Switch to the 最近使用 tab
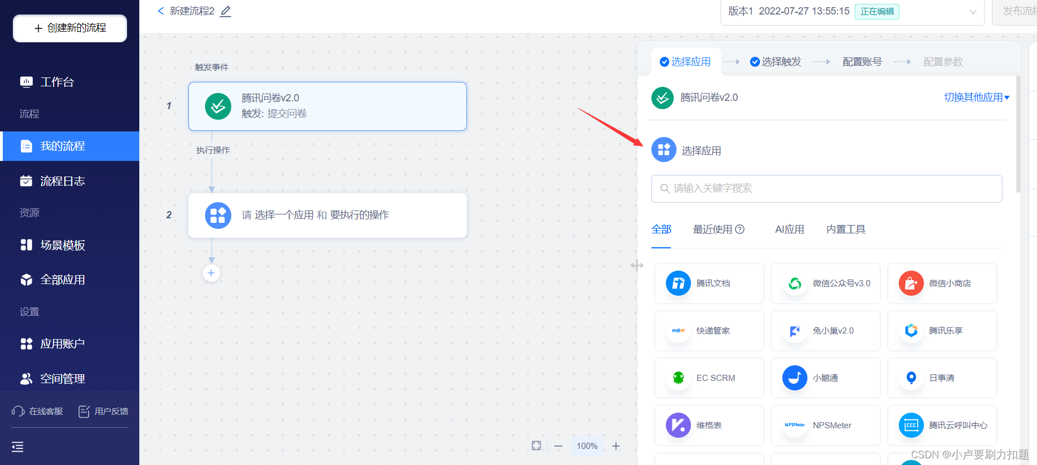Viewport: 1037px width, 465px height. 713,229
